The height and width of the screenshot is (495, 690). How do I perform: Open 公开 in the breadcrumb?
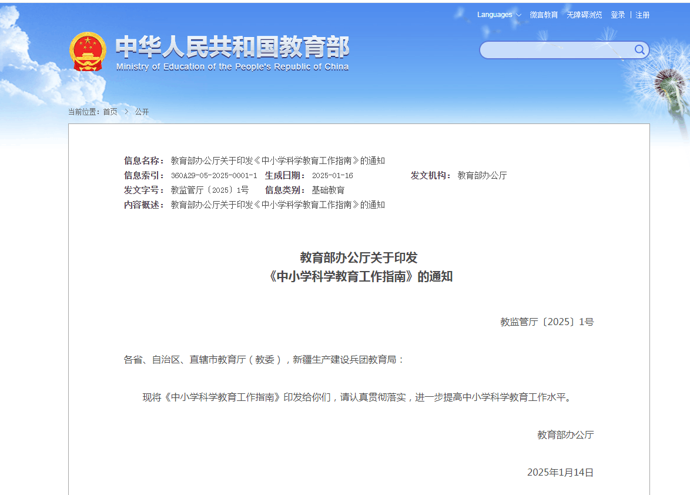(x=142, y=112)
